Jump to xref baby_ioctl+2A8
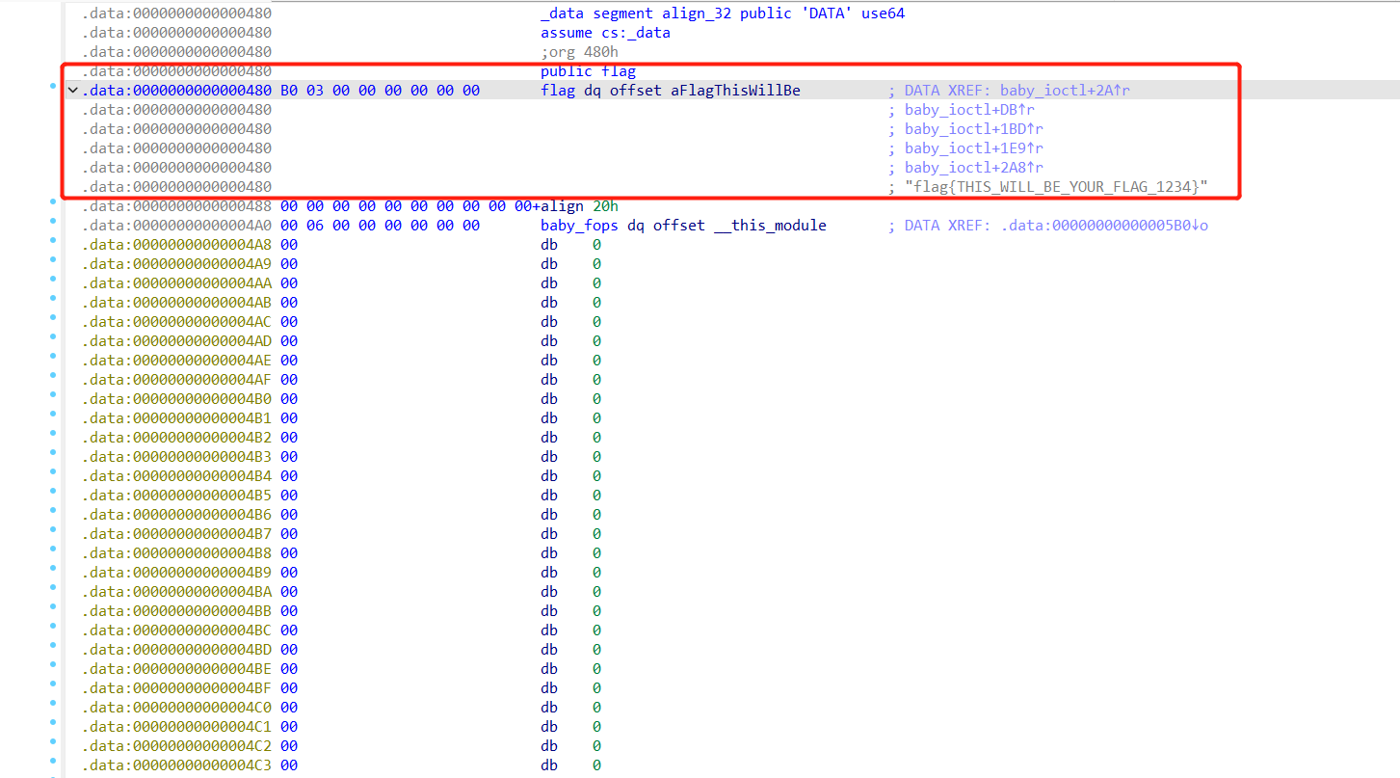The image size is (1400, 778). (974, 168)
